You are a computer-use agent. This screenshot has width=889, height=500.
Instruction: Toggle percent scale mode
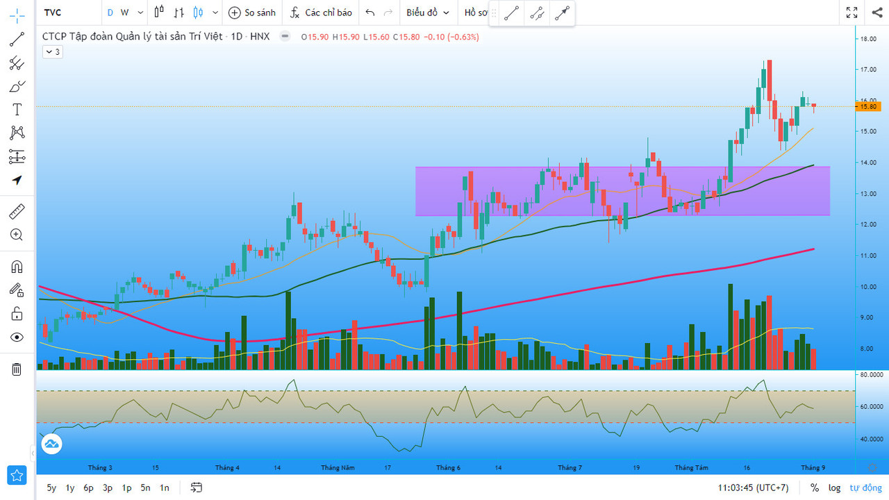pyautogui.click(x=815, y=487)
